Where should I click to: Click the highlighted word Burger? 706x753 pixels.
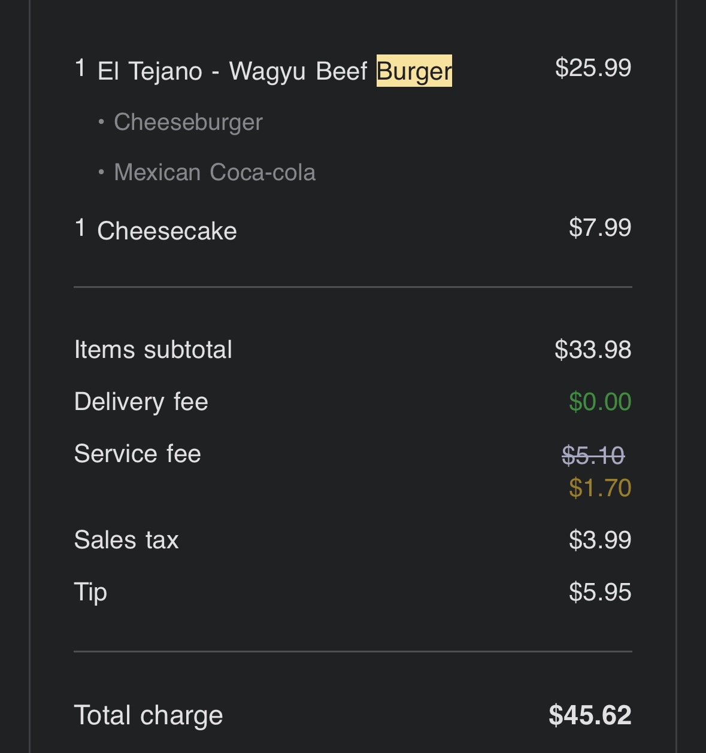(414, 71)
